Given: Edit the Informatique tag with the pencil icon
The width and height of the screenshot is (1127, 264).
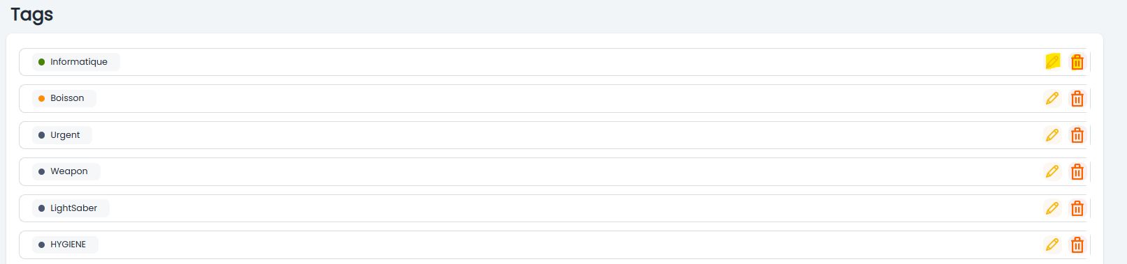Looking at the screenshot, I should pos(1052,62).
